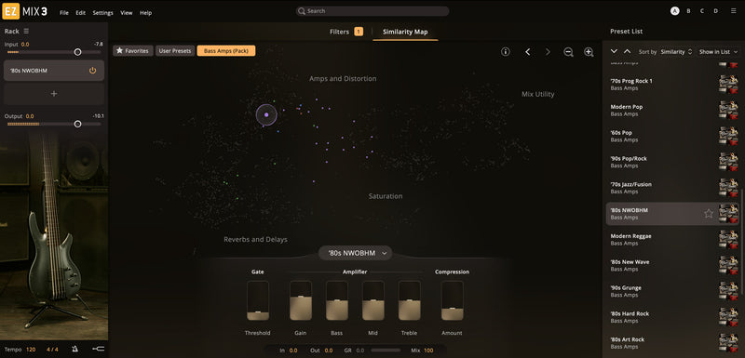Select the '80s New Wave preset
The image size is (745, 358).
[x=671, y=266]
